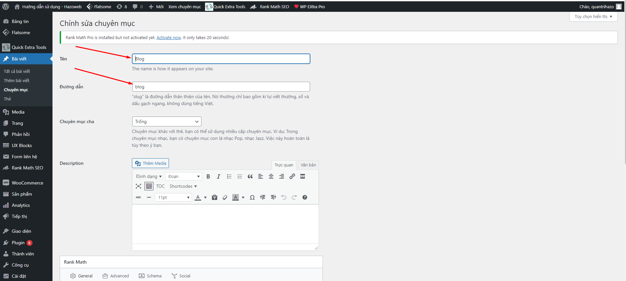Open the Chuyên mục cha dropdown
626x281 pixels.
167,121
